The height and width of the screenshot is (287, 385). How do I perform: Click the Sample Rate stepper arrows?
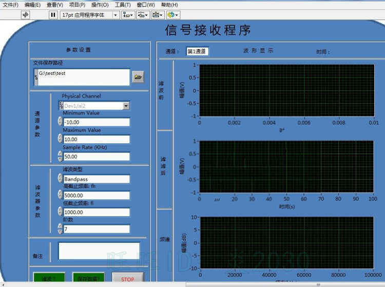click(60, 156)
